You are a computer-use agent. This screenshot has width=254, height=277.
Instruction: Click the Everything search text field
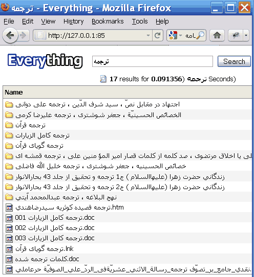(x=153, y=61)
